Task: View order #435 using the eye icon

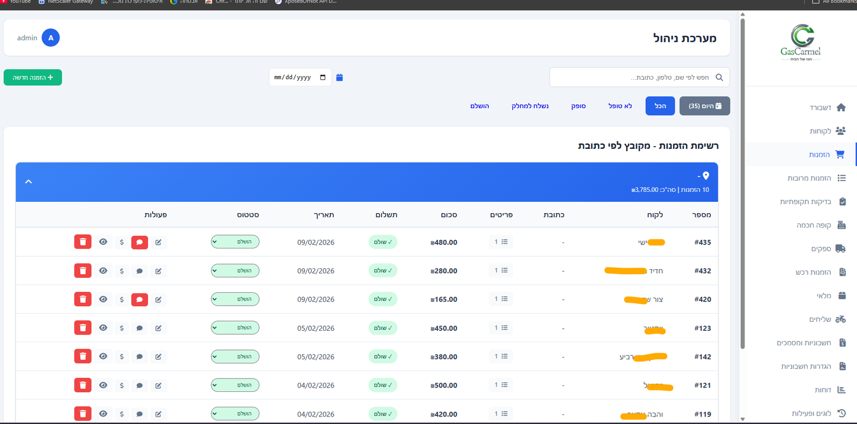Action: (x=103, y=242)
